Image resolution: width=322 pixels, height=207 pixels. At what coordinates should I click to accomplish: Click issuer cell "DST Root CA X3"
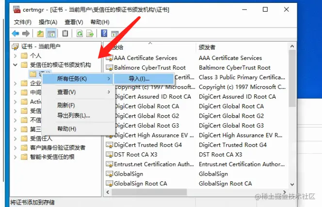220,155
